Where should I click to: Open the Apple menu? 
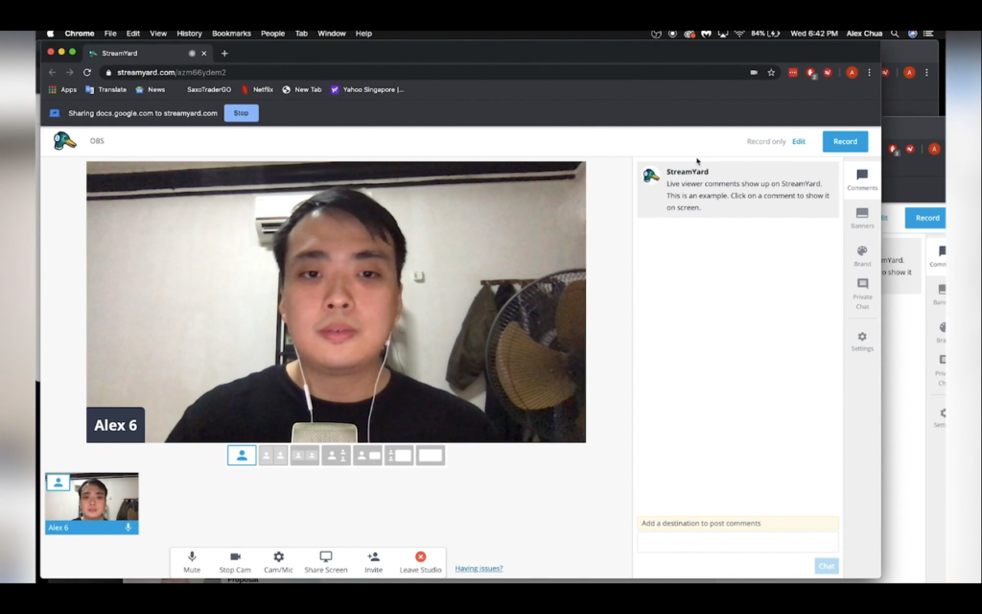click(x=50, y=34)
